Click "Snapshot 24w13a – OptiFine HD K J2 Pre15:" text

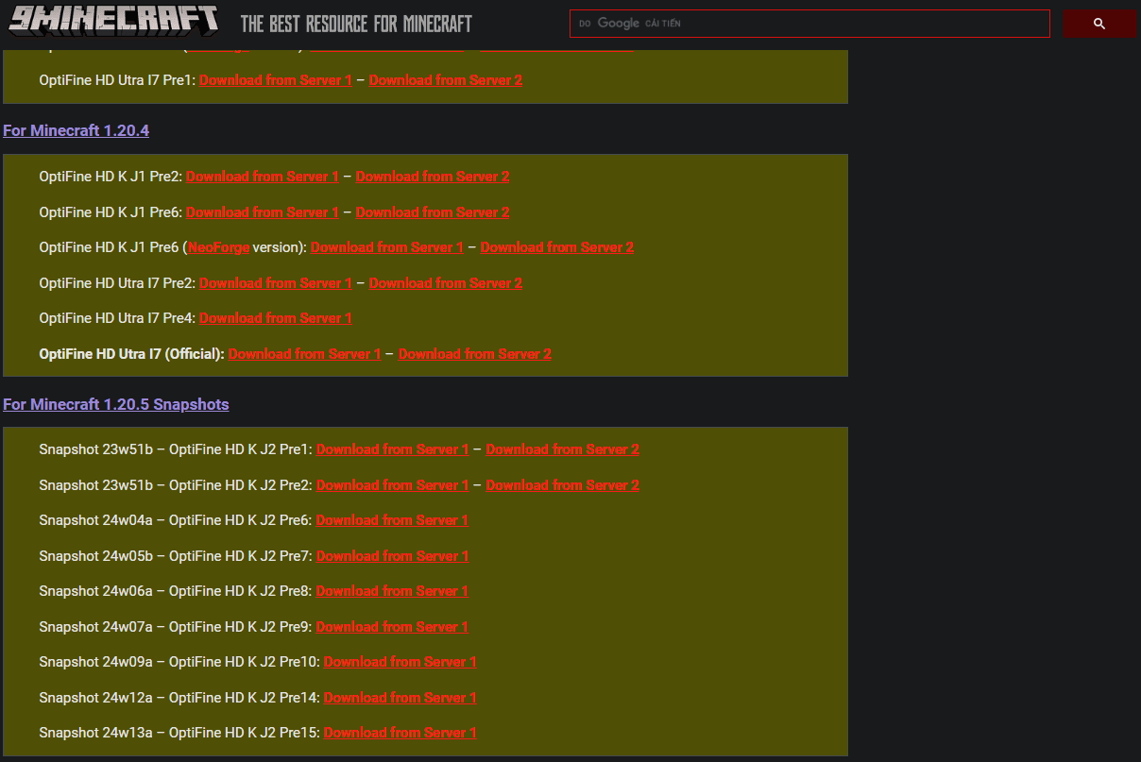179,733
